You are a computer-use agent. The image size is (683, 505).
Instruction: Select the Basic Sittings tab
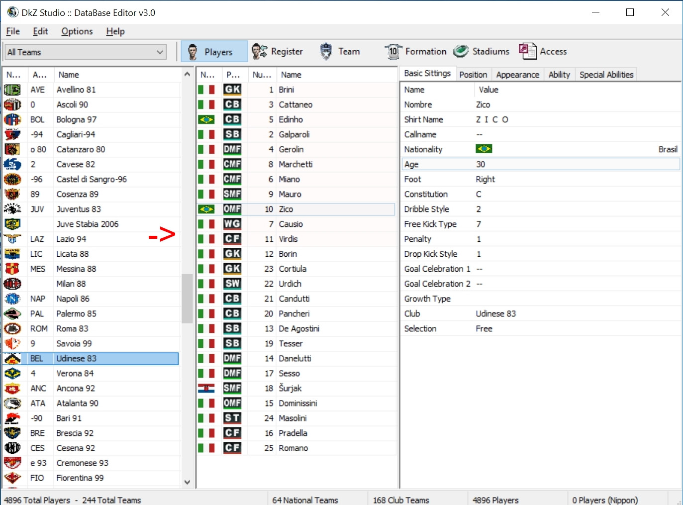pyautogui.click(x=427, y=74)
